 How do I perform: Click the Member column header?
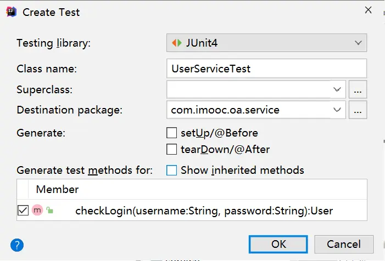pos(58,190)
